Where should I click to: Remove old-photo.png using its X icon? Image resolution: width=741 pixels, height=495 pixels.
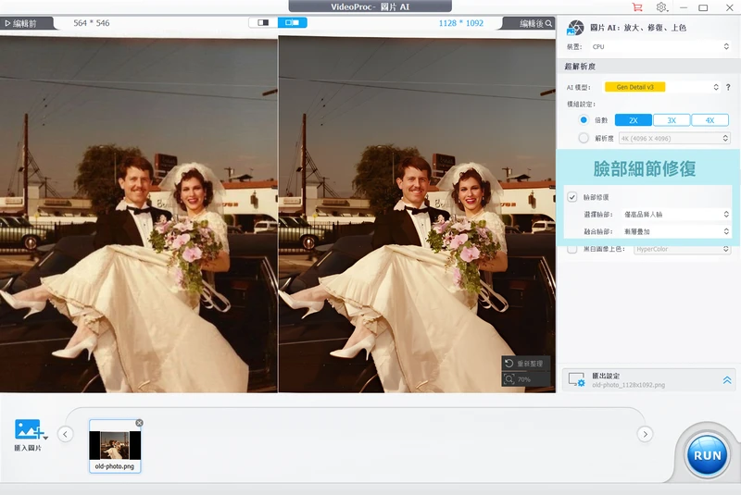coord(139,423)
